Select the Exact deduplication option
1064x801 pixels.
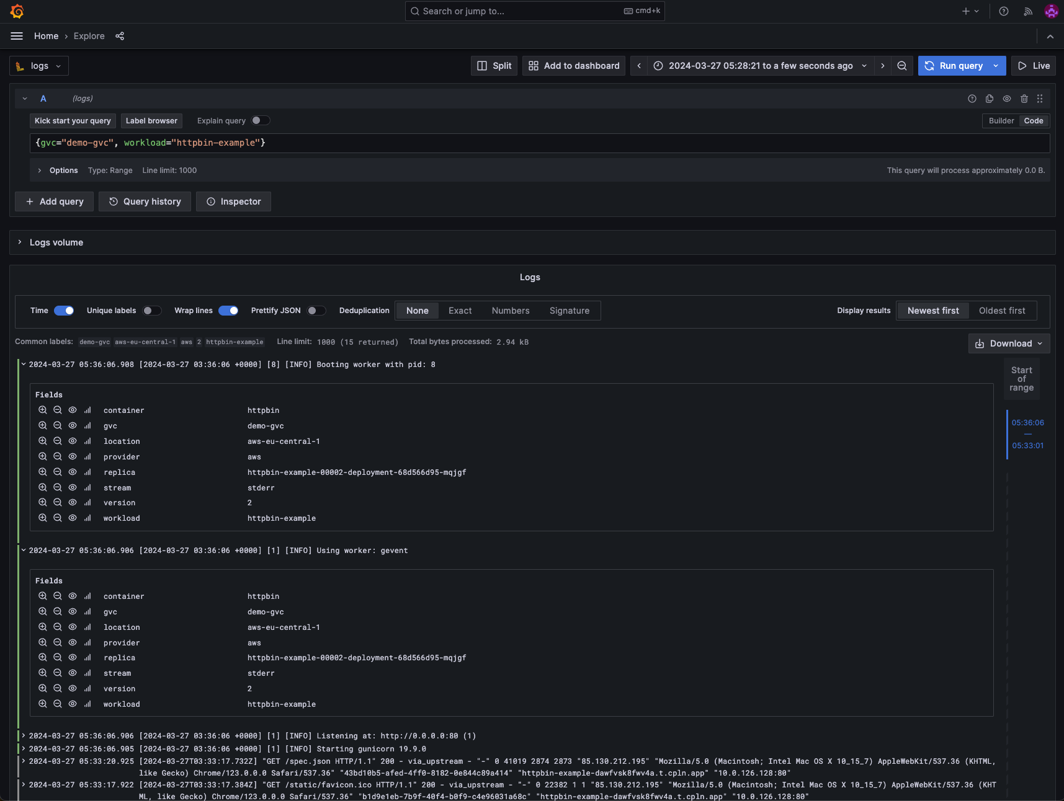click(460, 311)
